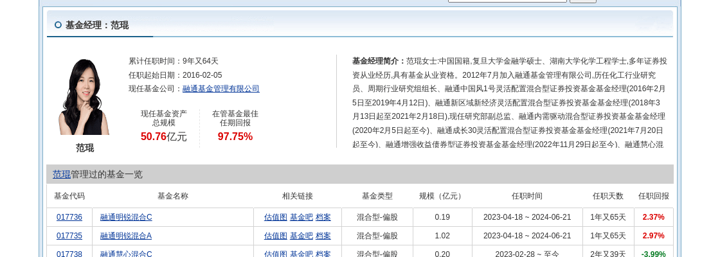Screen dimensions: 720x257
Task: Open fund code 017735 link
Action: 69,235
